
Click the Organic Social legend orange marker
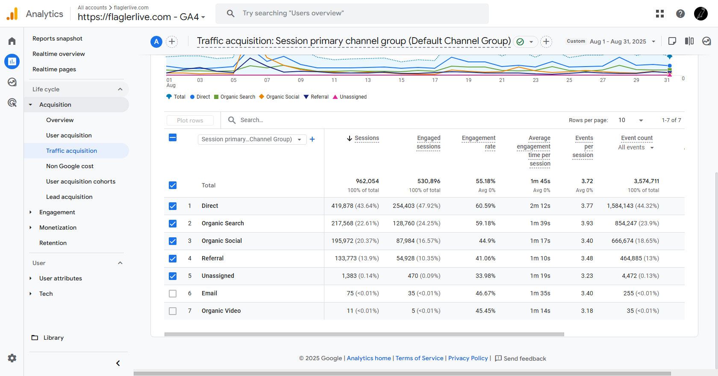pyautogui.click(x=262, y=97)
